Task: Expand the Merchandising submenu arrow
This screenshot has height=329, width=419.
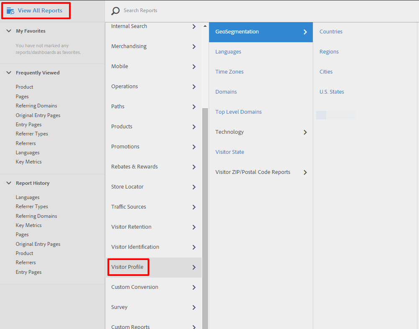Action: pyautogui.click(x=194, y=46)
